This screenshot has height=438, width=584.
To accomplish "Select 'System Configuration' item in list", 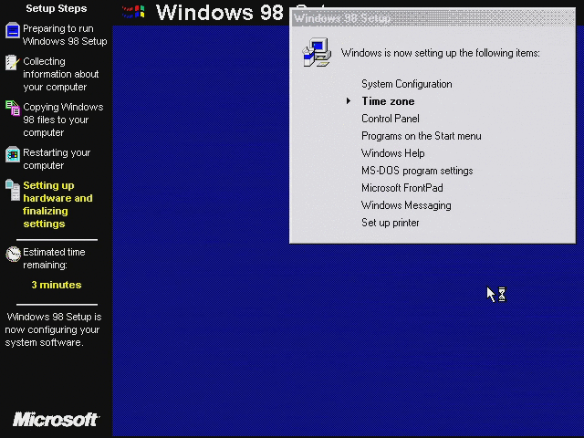I will tap(407, 84).
